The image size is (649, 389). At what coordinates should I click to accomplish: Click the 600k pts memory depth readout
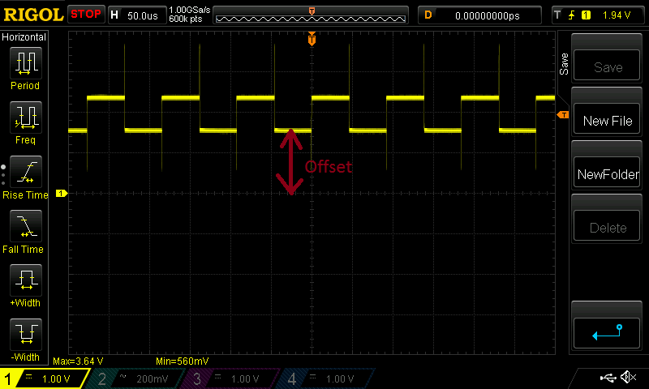pyautogui.click(x=186, y=19)
